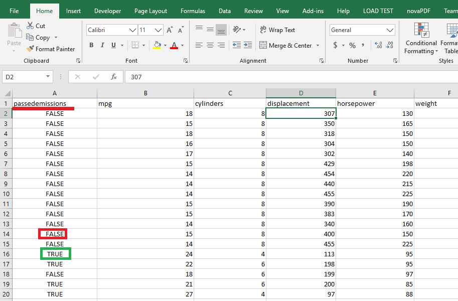Open the Page Layout tab
The height and width of the screenshot is (301, 458).
(150, 11)
